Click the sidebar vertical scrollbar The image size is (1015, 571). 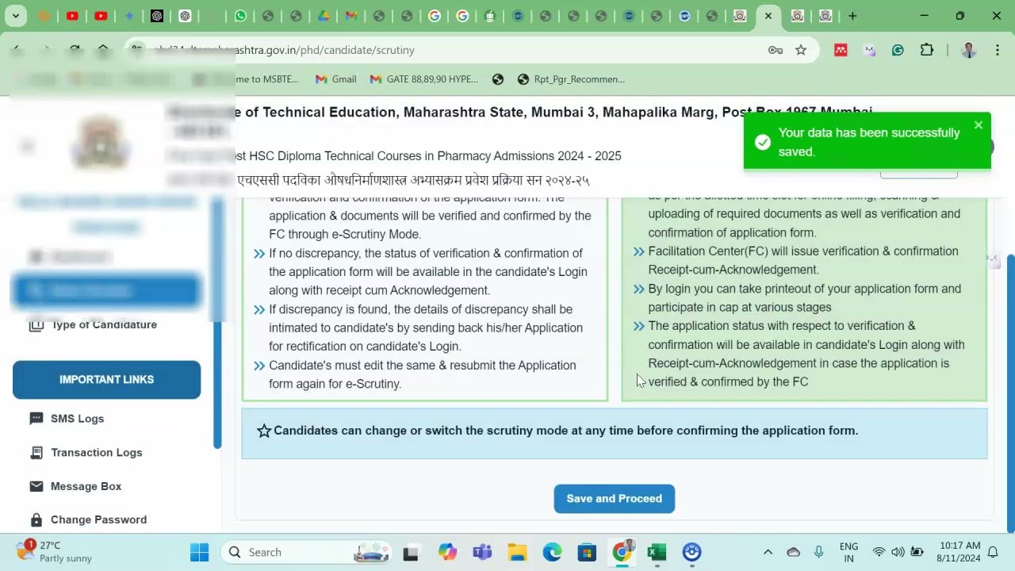click(x=217, y=324)
